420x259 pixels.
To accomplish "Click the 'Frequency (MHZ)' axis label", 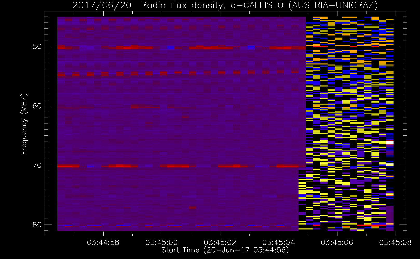I will click(24, 124).
